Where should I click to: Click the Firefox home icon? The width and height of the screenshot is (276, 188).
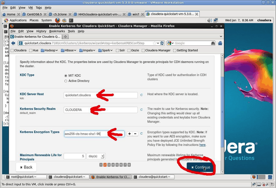tap(220, 43)
